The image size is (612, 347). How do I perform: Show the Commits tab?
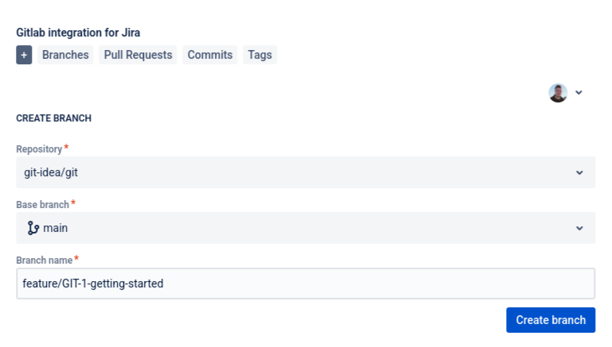coord(210,55)
